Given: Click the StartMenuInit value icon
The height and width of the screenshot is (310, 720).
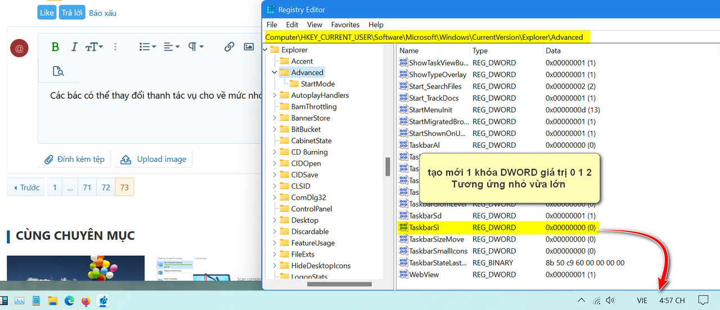Looking at the screenshot, I should pyautogui.click(x=403, y=110).
